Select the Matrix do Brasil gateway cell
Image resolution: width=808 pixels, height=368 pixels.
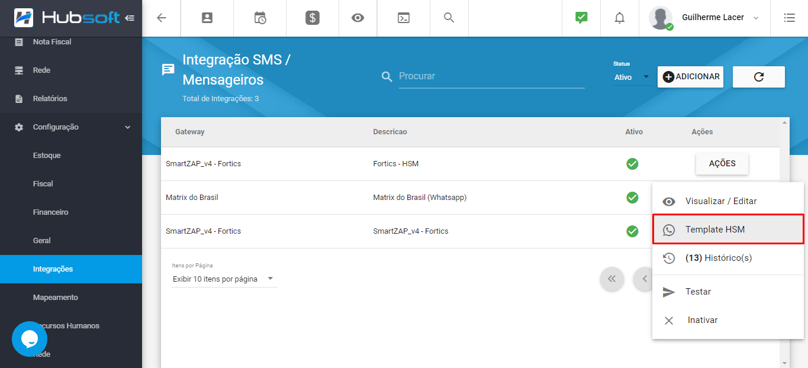pos(192,198)
